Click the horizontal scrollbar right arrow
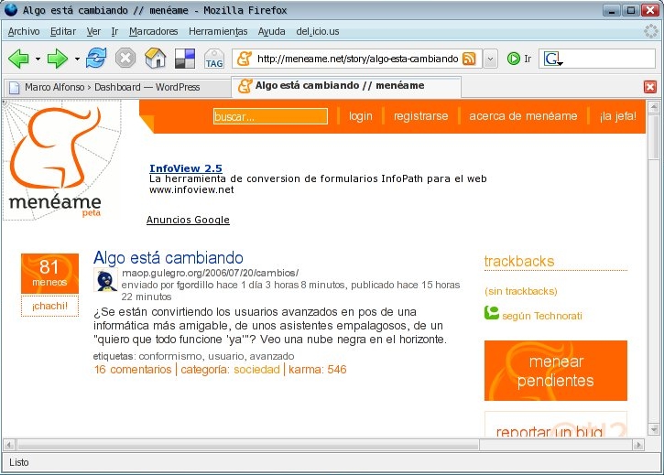This screenshot has height=475, width=664. coord(638,445)
